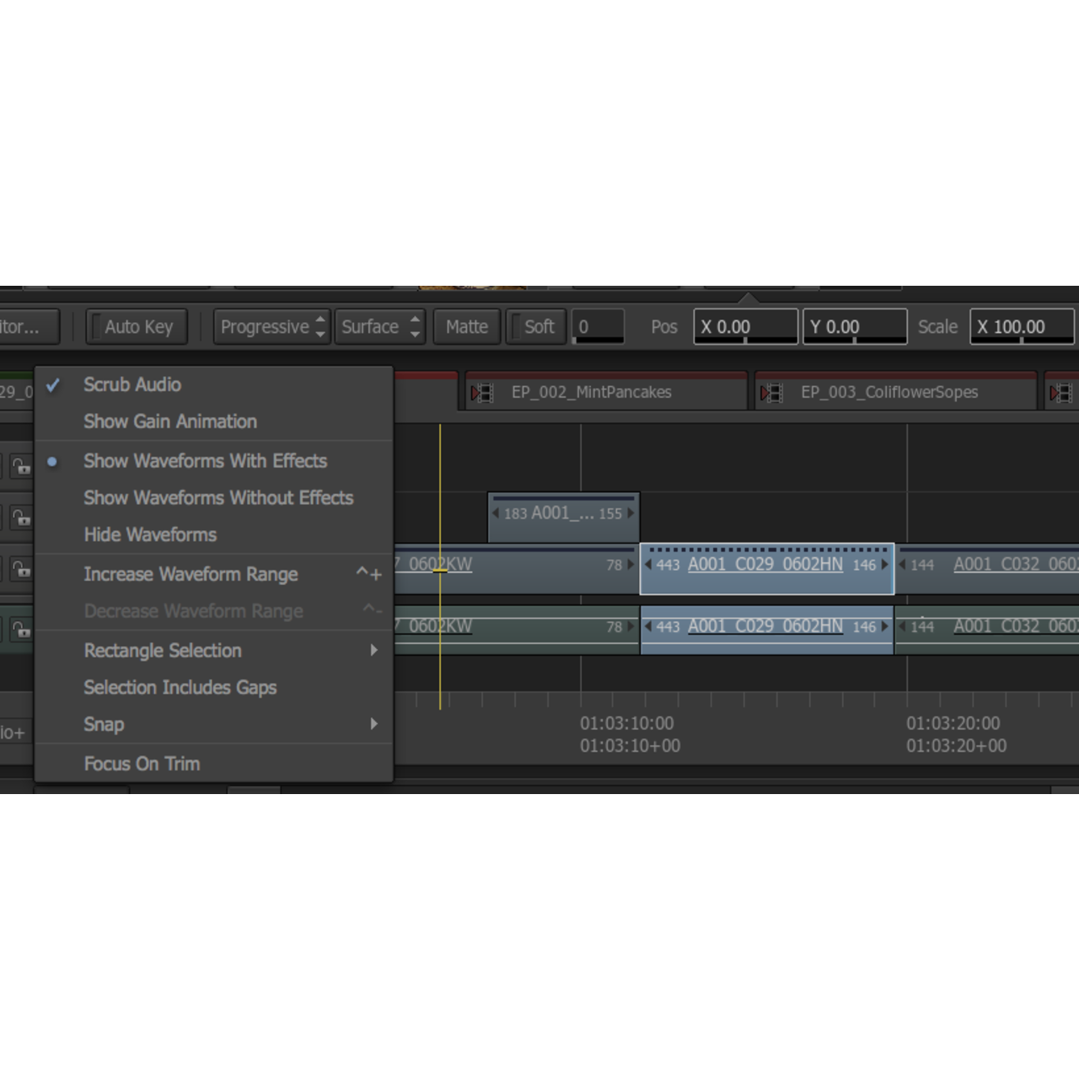Select Show Gain Animation

[169, 421]
